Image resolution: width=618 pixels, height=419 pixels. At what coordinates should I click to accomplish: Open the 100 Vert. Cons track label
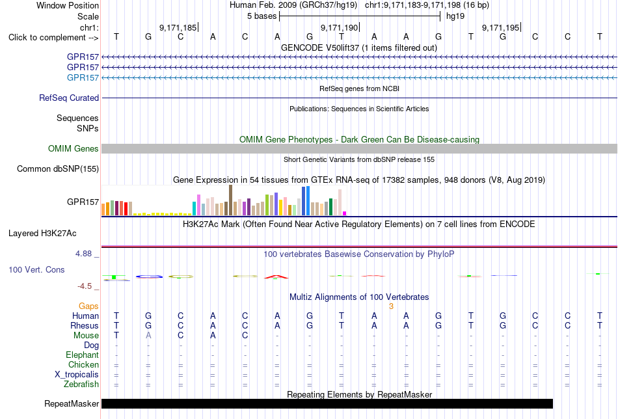click(36, 269)
